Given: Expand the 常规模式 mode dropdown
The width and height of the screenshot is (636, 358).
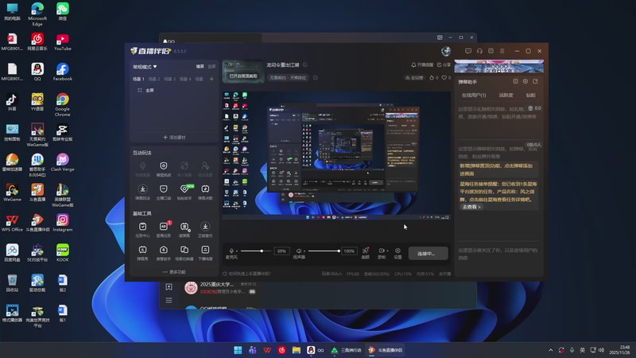Looking at the screenshot, I should click(x=145, y=67).
